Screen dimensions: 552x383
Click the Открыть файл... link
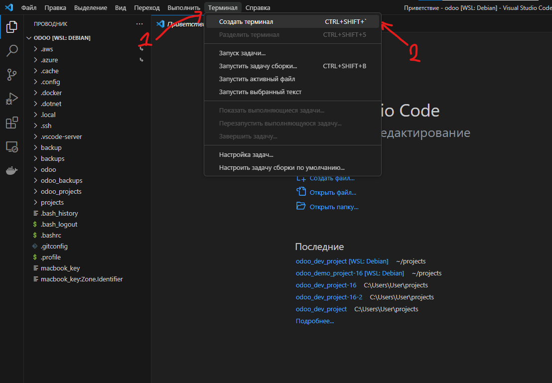coord(333,192)
